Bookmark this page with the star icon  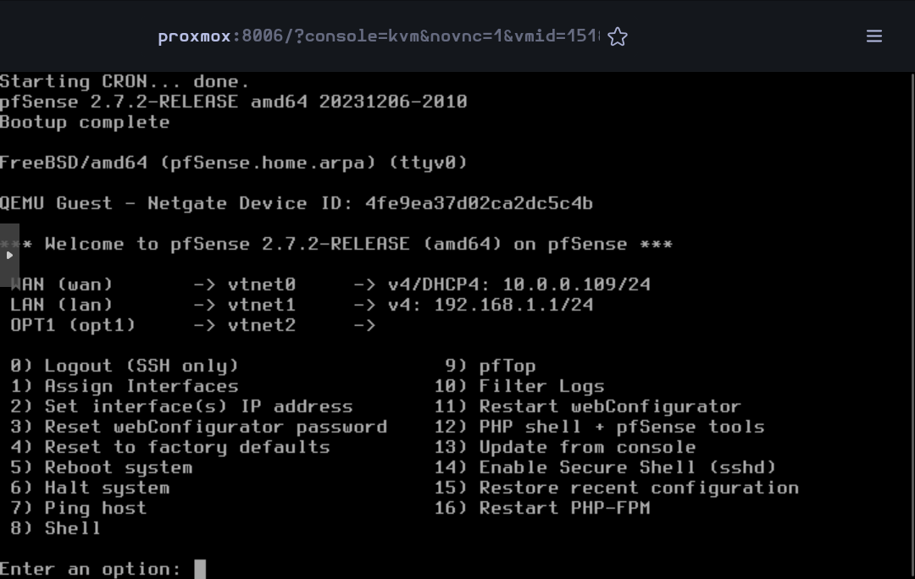pos(618,36)
